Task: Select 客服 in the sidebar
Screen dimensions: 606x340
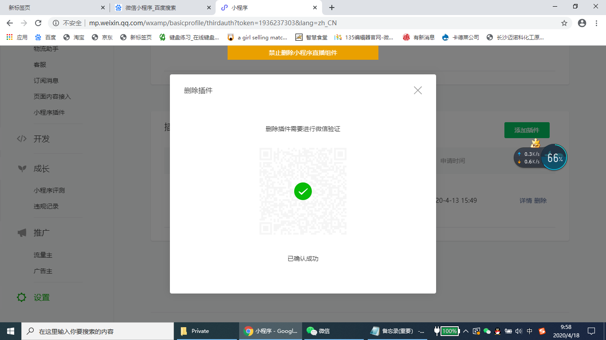Action: pyautogui.click(x=40, y=65)
